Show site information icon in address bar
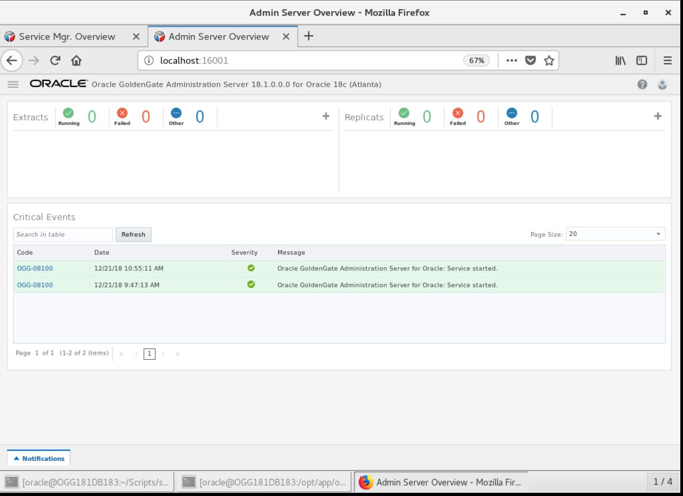This screenshot has width=683, height=496. coord(149,61)
